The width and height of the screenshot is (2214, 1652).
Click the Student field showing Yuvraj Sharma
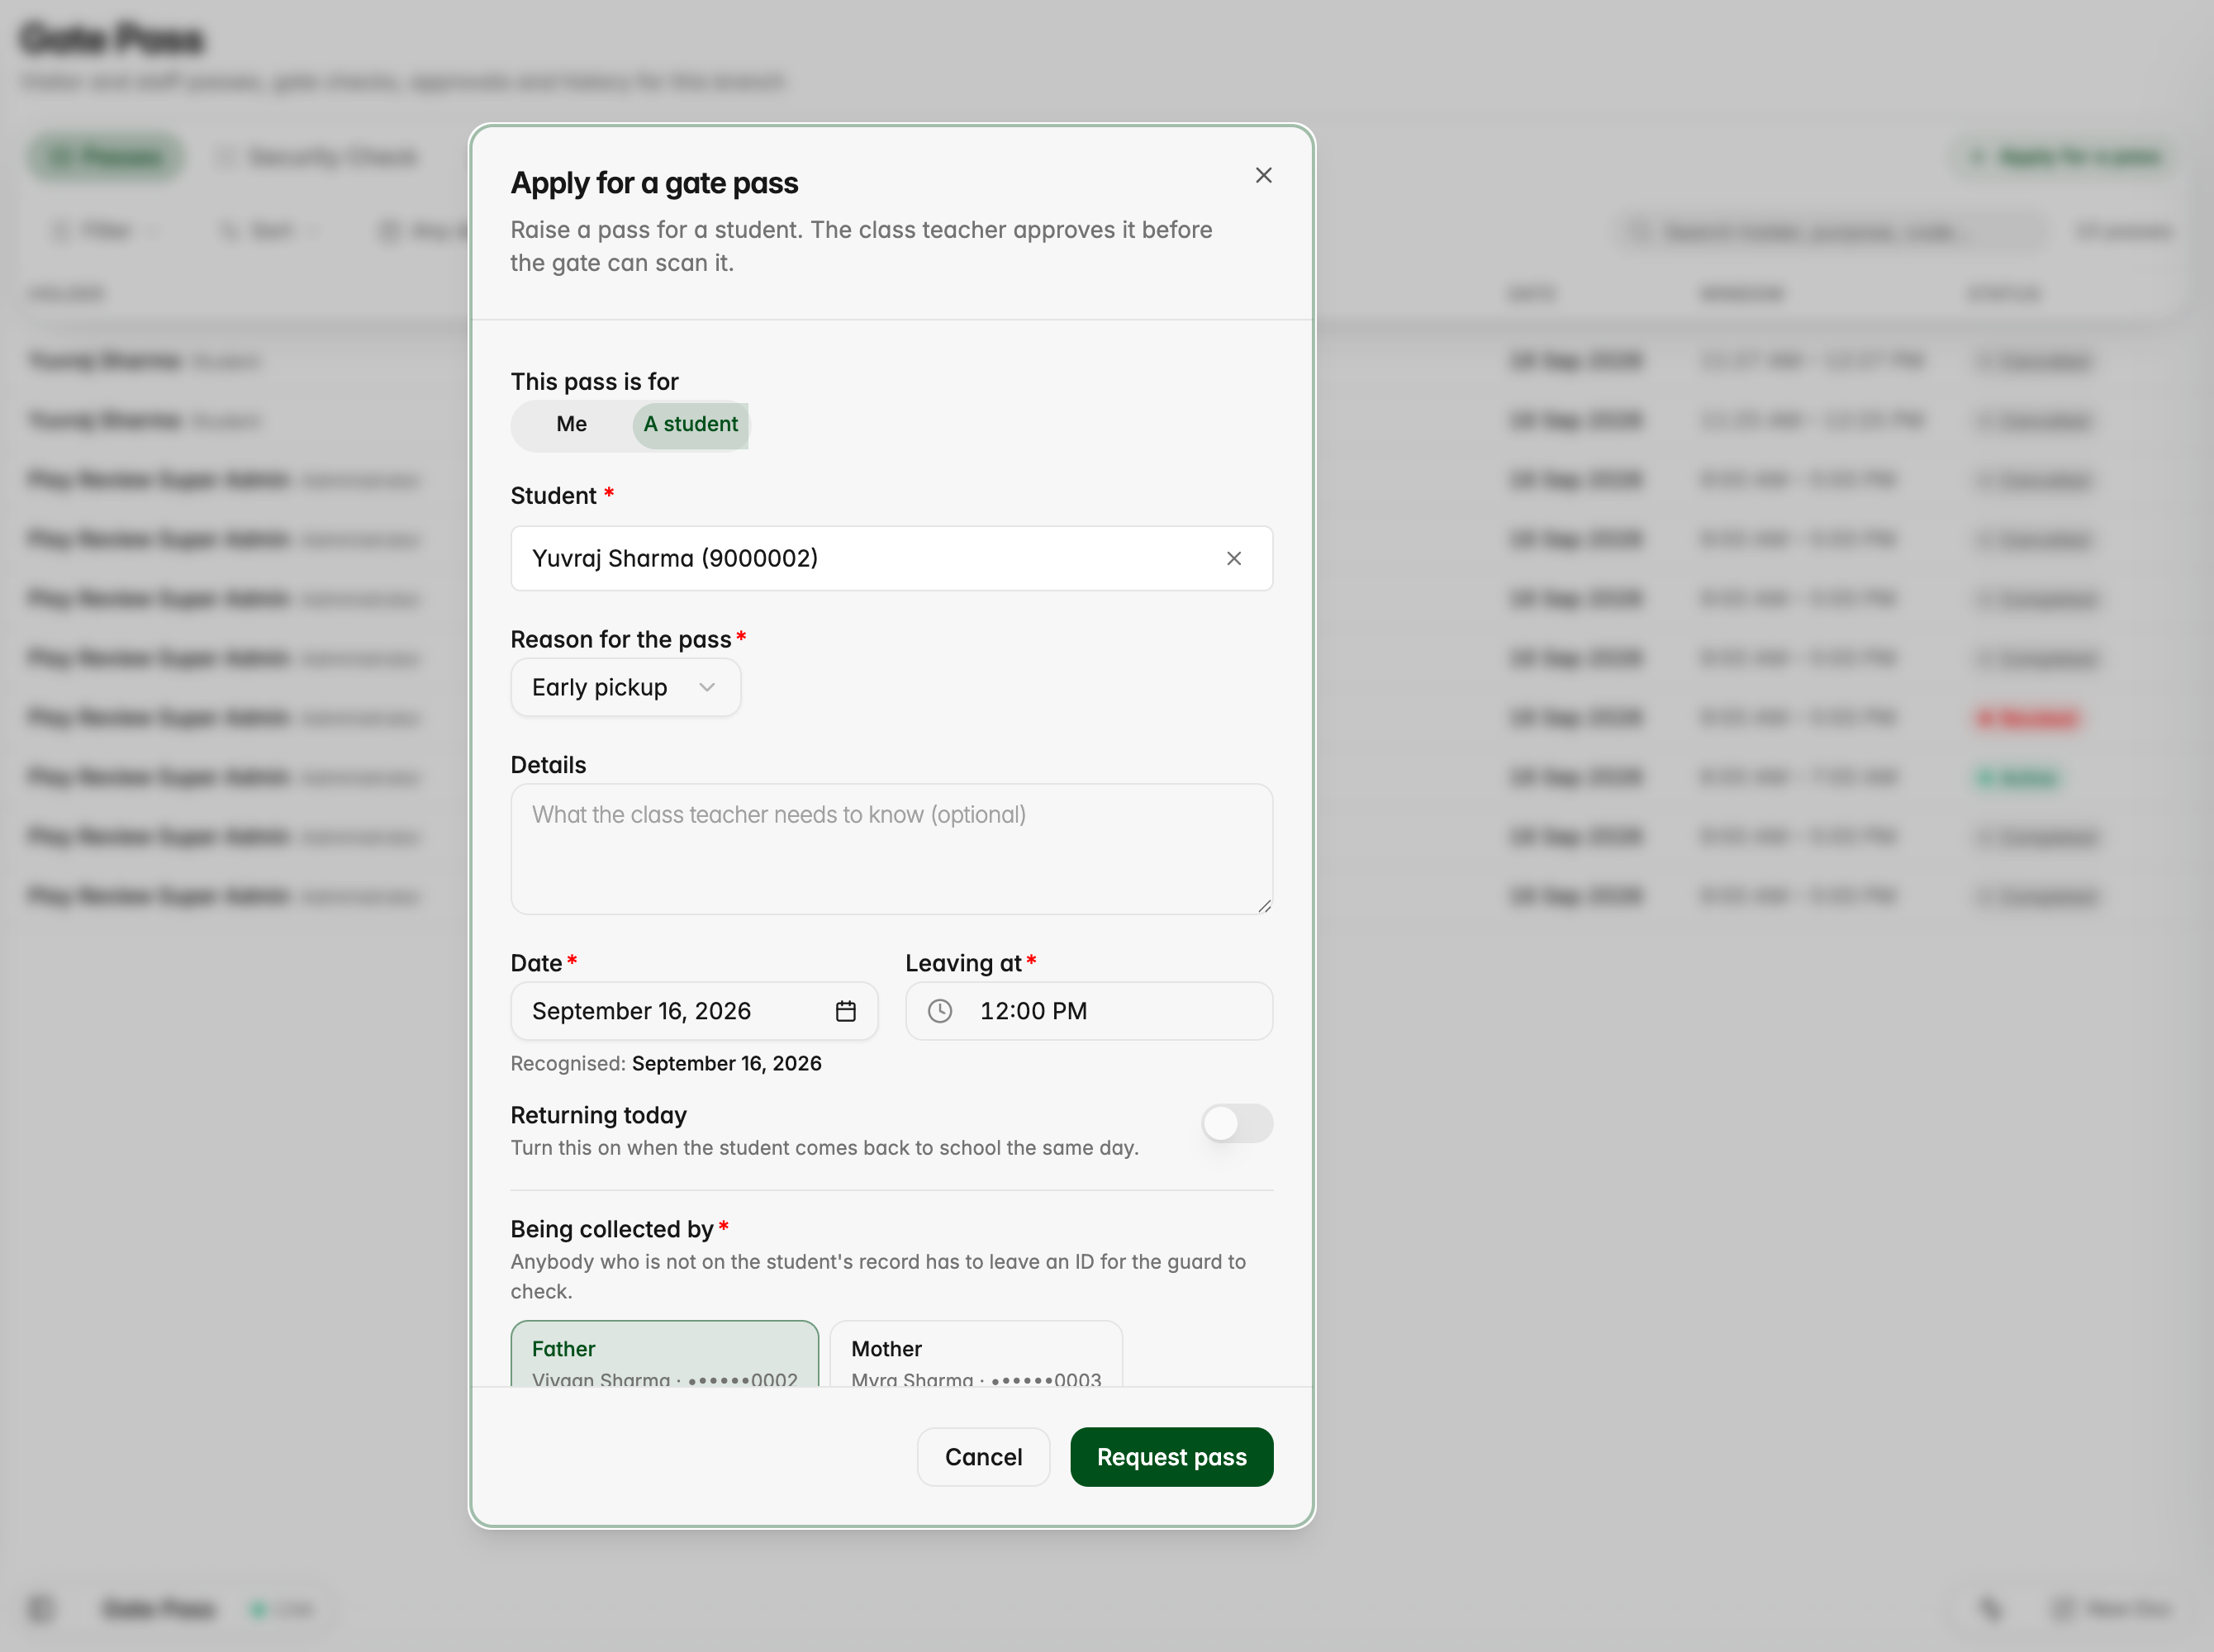(891, 558)
